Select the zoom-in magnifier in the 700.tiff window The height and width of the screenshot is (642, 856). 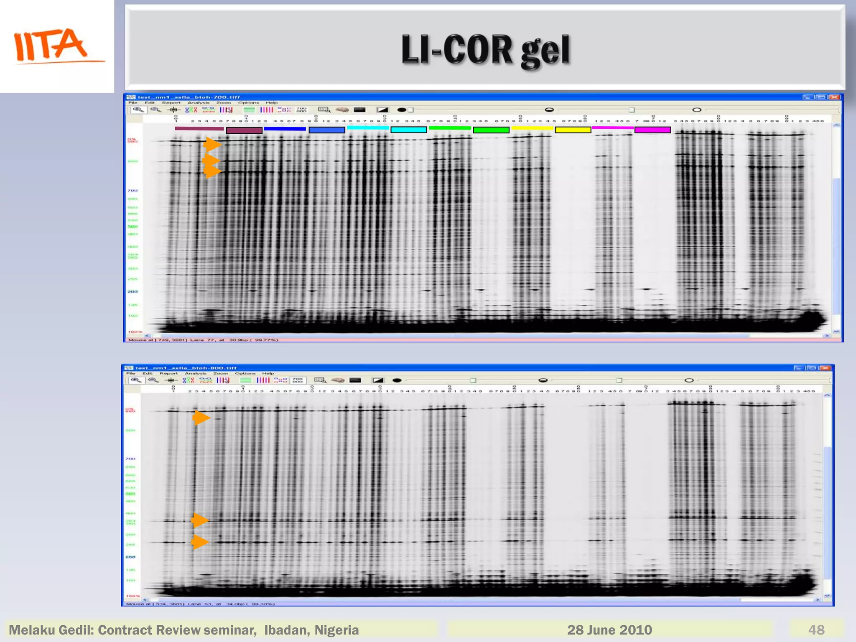138,110
